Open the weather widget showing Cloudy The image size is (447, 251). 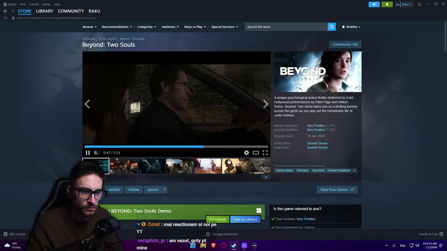[12, 245]
